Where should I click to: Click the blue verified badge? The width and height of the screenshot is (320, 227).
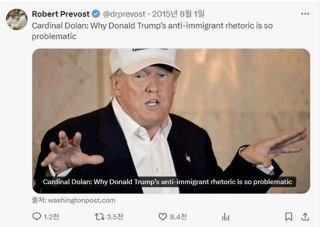[x=95, y=14]
